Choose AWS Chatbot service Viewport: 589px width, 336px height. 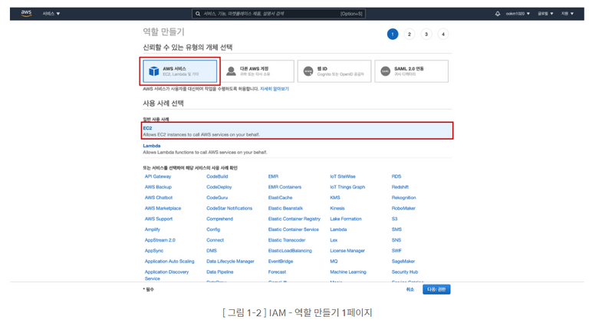pos(159,197)
